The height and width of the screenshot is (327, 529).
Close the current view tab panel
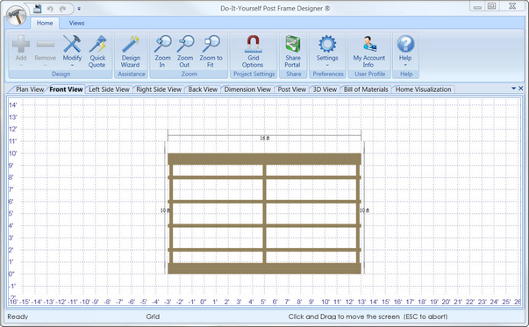pos(521,89)
